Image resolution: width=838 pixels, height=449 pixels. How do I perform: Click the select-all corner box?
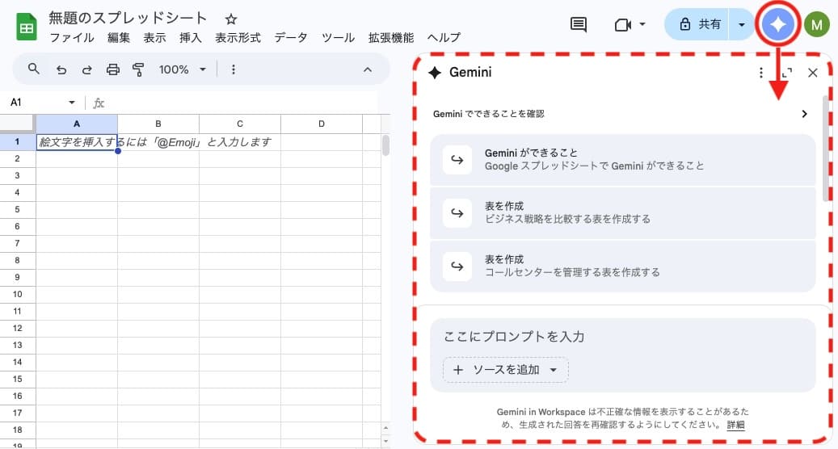point(17,124)
